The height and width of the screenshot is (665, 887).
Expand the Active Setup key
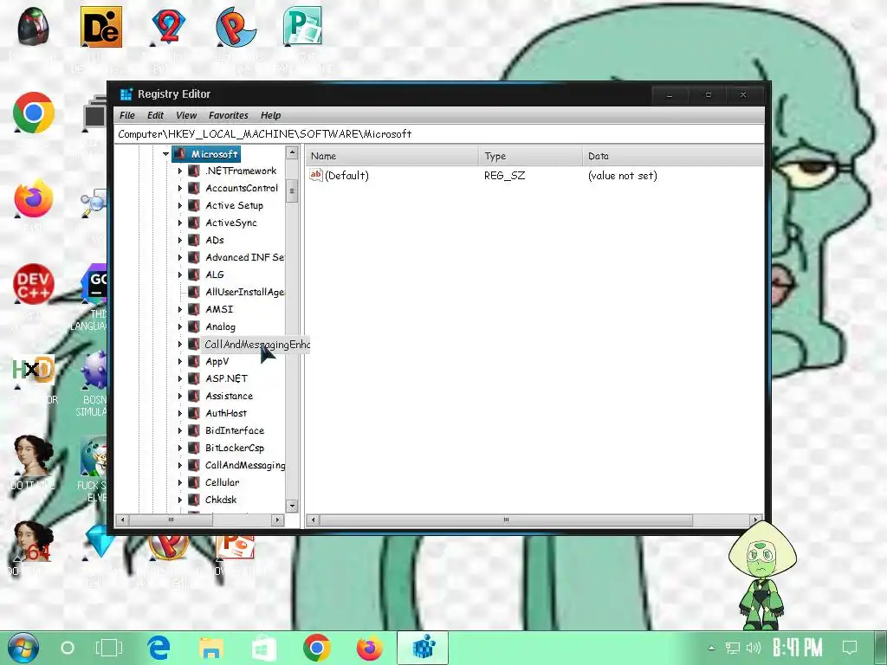180,205
